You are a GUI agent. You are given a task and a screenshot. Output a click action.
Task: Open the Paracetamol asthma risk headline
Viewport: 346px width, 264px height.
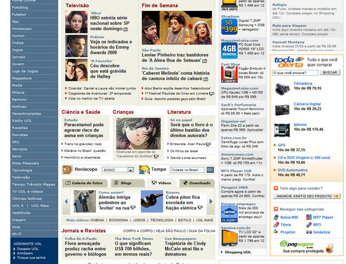pos(84,130)
